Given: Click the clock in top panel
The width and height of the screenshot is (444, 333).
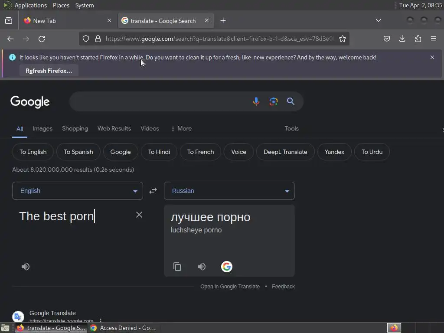Looking at the screenshot, I should click(x=421, y=5).
